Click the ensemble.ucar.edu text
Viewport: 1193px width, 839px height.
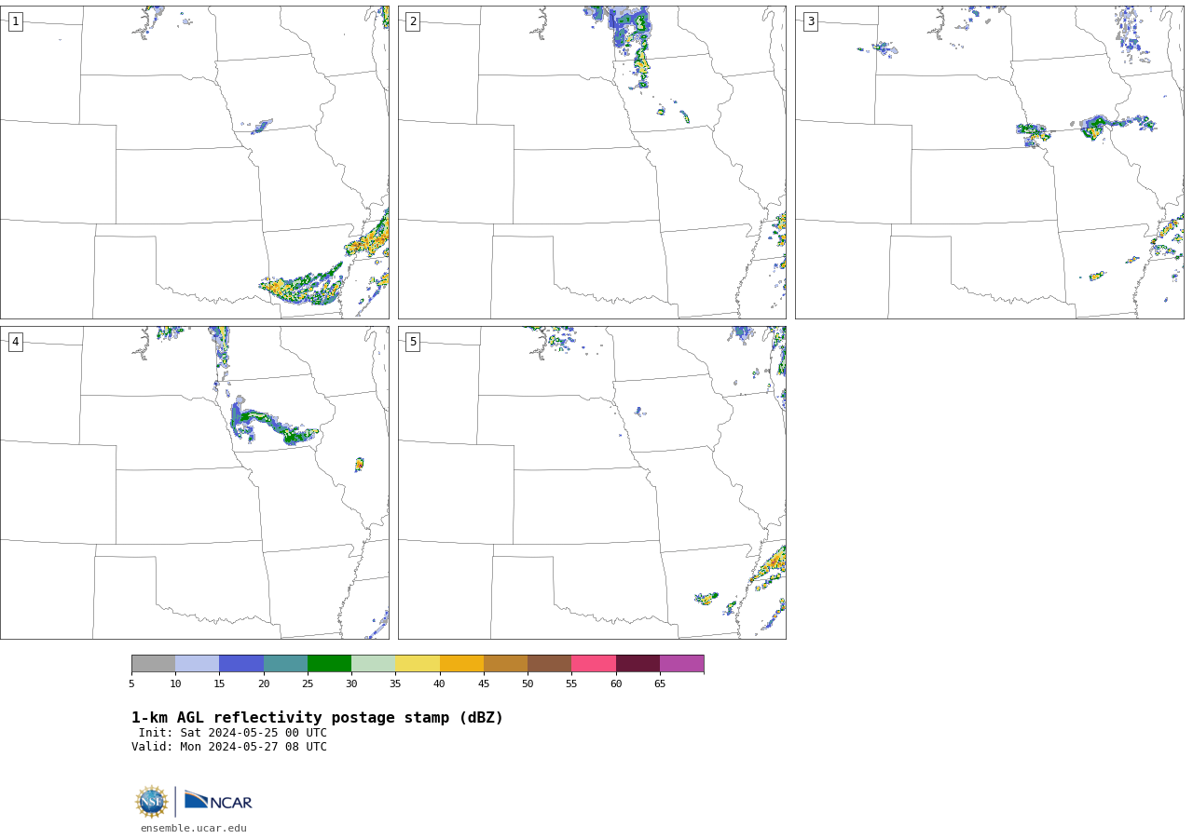(x=194, y=828)
